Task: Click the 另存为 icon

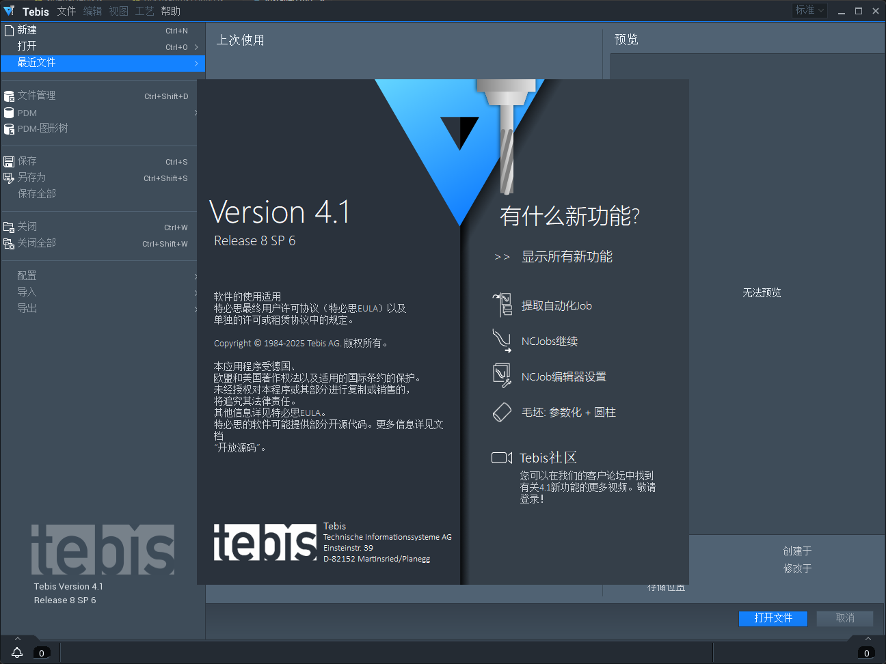Action: [x=9, y=178]
